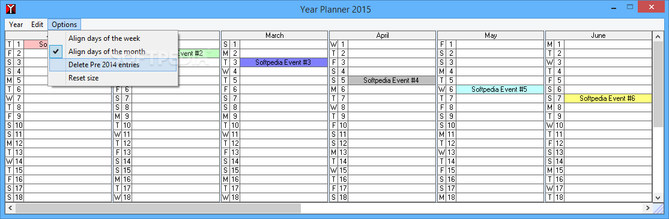Open the Year menu
This screenshot has height=219, width=669.
(x=16, y=25)
